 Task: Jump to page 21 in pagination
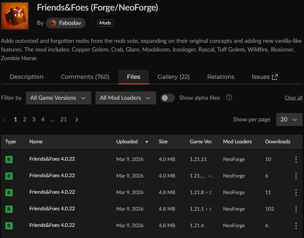[x=63, y=120]
